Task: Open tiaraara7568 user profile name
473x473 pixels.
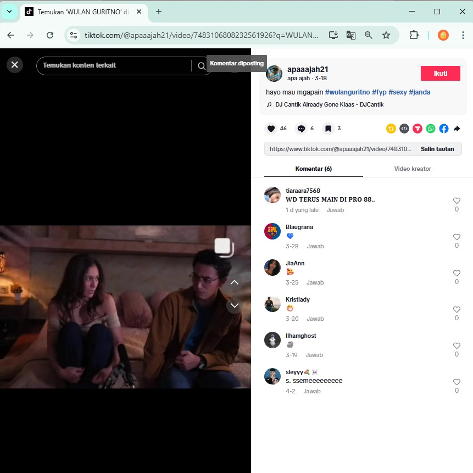Action: tap(303, 191)
